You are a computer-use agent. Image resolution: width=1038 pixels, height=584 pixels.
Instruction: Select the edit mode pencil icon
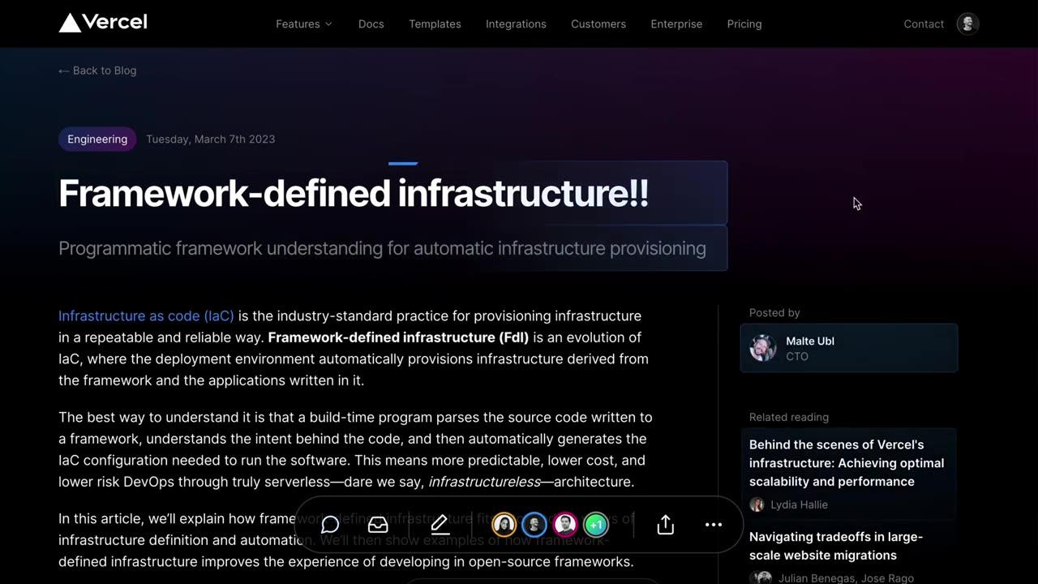(x=439, y=525)
